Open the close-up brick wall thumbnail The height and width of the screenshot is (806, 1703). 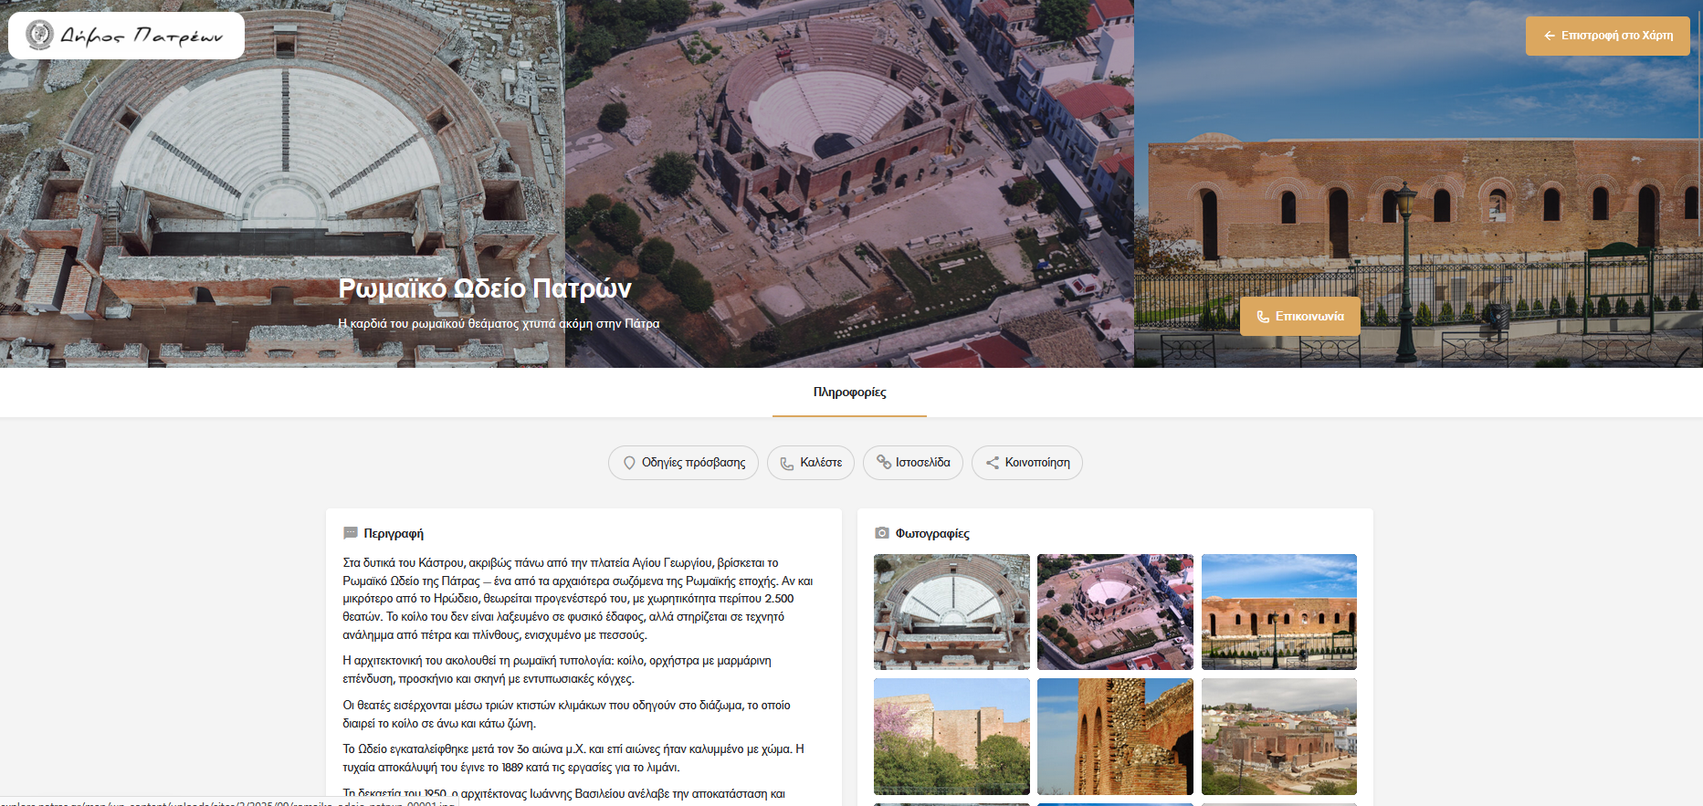pos(1115,736)
